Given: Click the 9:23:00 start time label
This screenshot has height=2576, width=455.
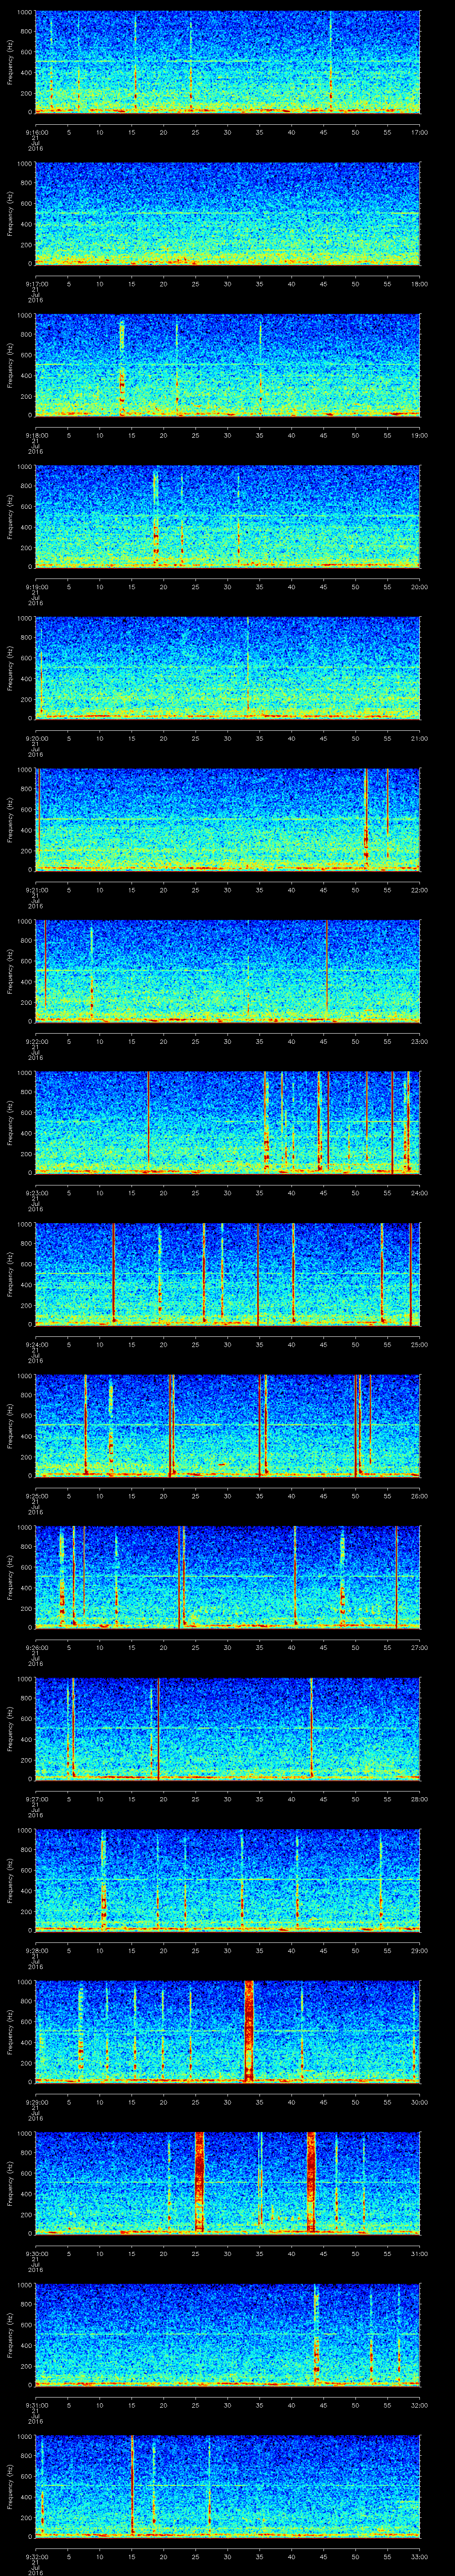Looking at the screenshot, I should tap(36, 1193).
